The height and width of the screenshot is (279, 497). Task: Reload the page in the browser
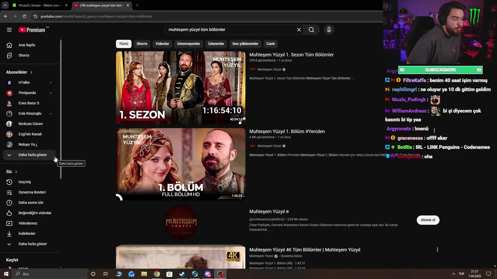(x=24, y=16)
